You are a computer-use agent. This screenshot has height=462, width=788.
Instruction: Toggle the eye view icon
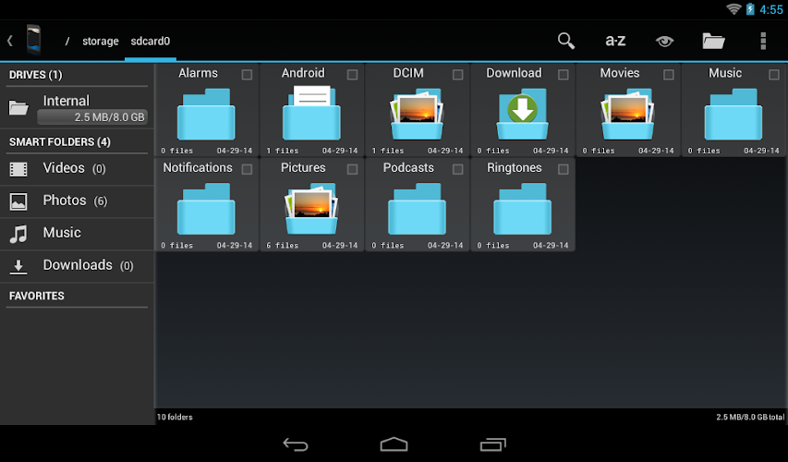point(663,41)
